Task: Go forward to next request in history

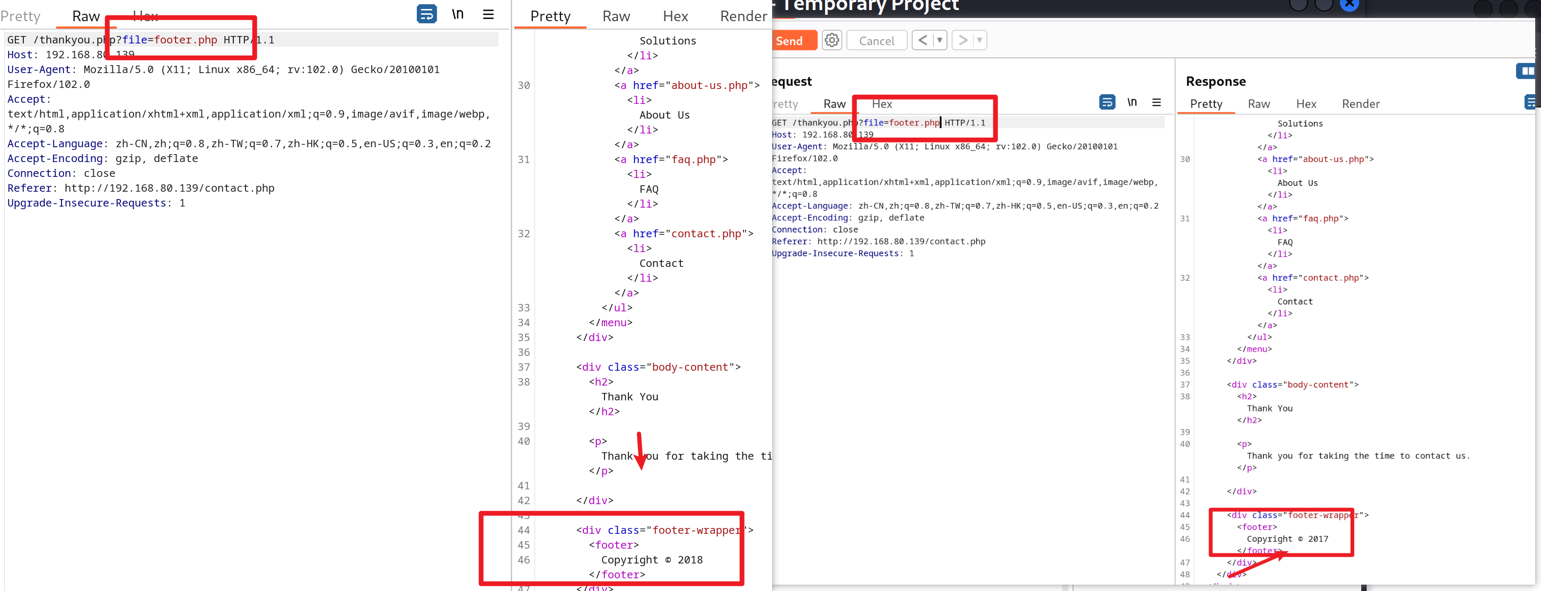Action: point(962,40)
